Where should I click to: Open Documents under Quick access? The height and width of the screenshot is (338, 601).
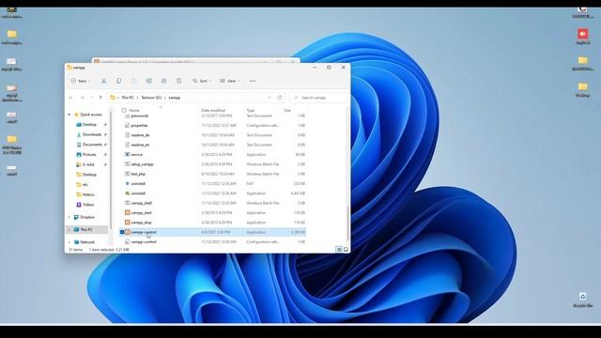(92, 145)
